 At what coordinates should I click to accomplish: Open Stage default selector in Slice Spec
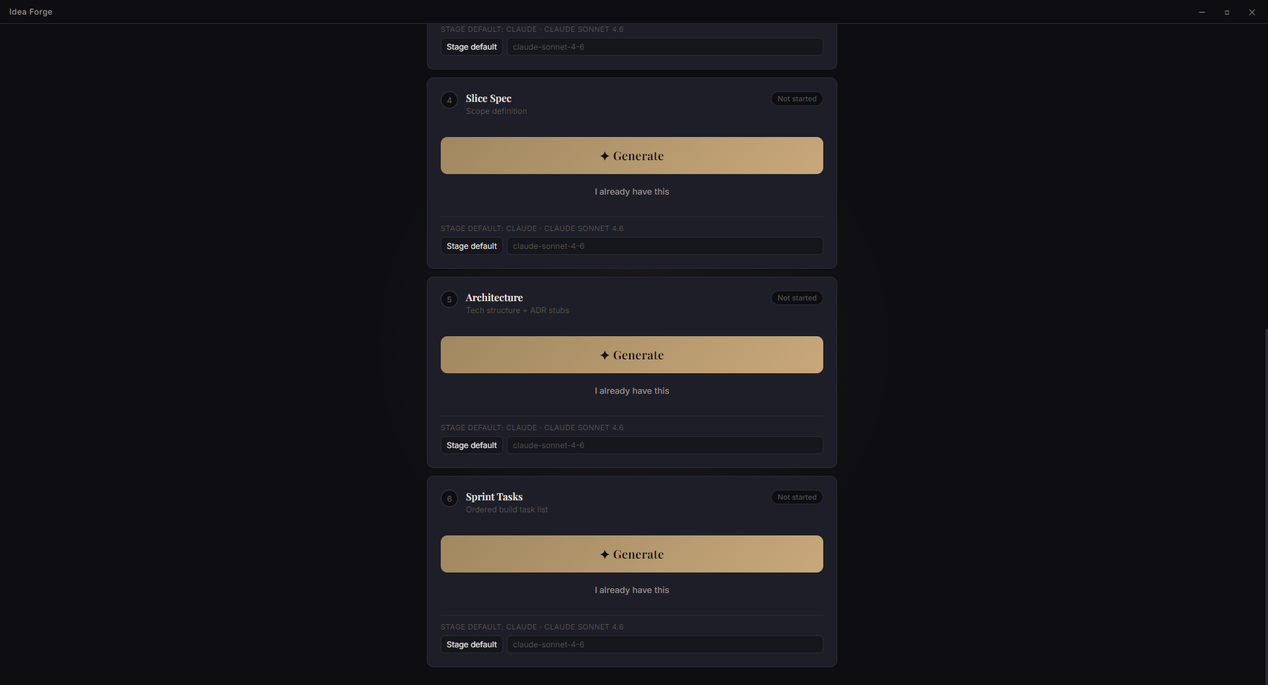click(x=471, y=246)
